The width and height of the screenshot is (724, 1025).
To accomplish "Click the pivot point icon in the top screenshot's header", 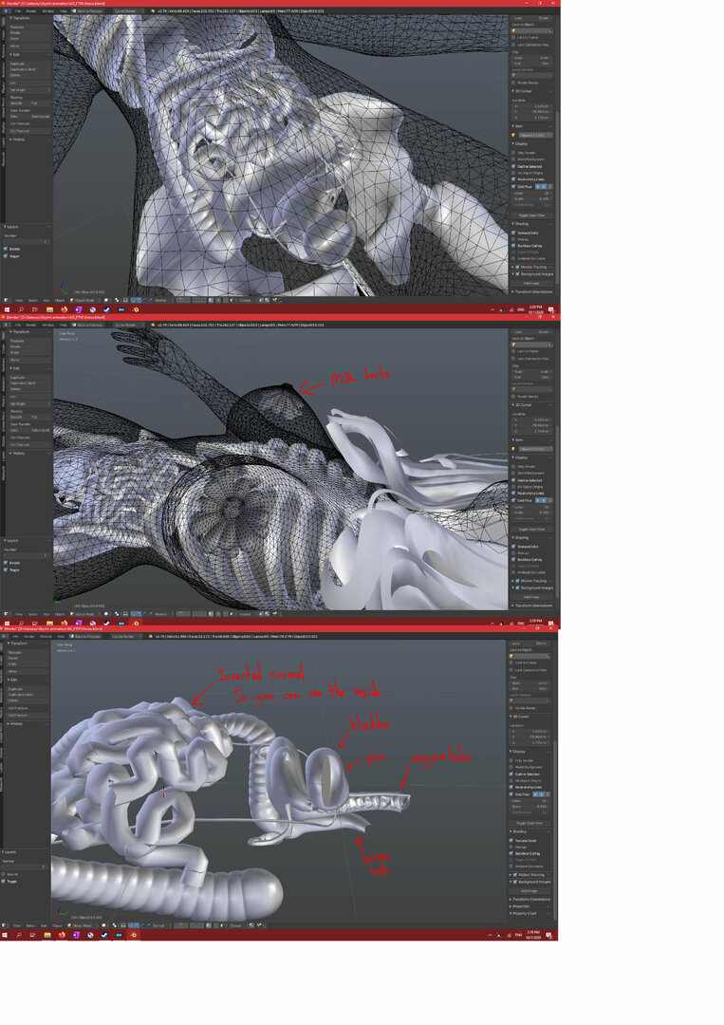I will click(x=117, y=301).
